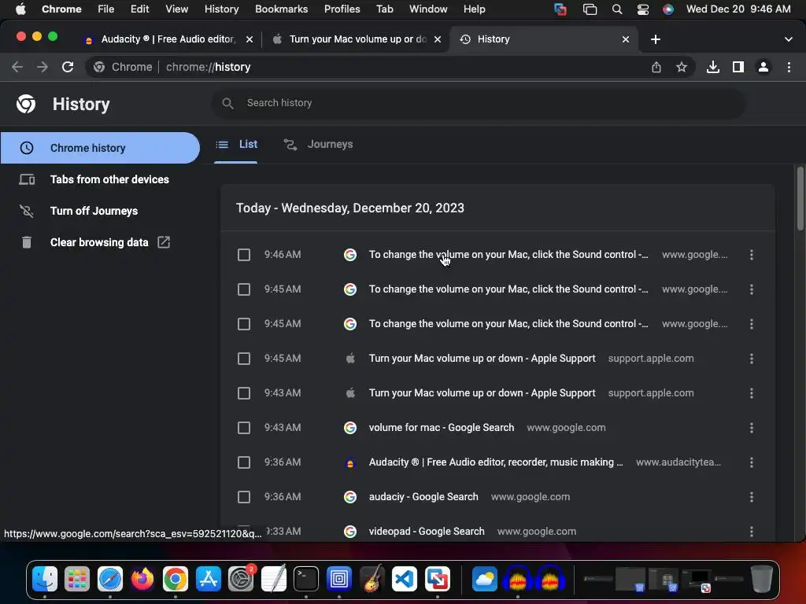The width and height of the screenshot is (806, 604).
Task: Expand the tab search chevron in tab strip
Action: click(x=789, y=39)
